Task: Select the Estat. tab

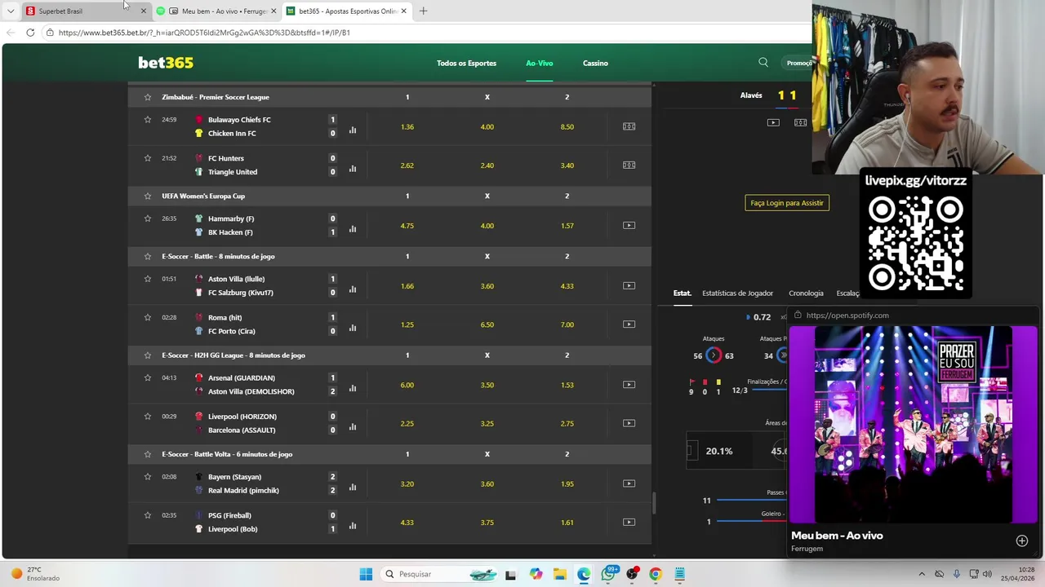Action: pos(682,293)
